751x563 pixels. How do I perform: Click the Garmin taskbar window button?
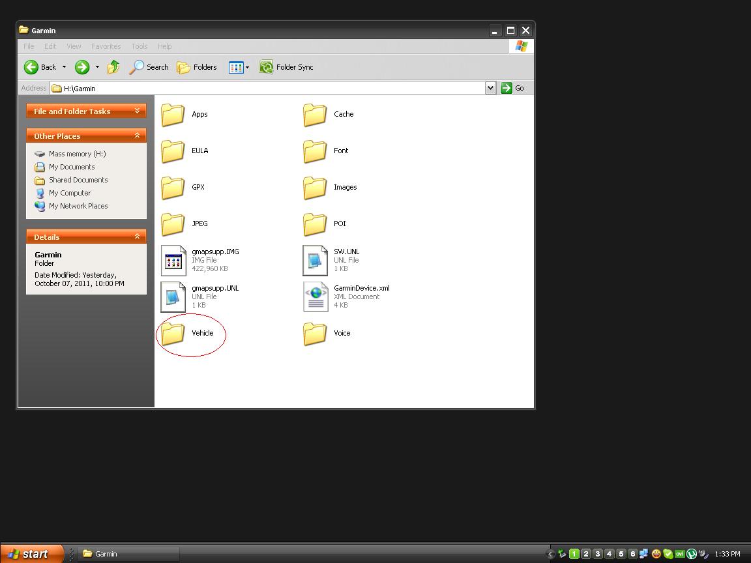pos(129,554)
